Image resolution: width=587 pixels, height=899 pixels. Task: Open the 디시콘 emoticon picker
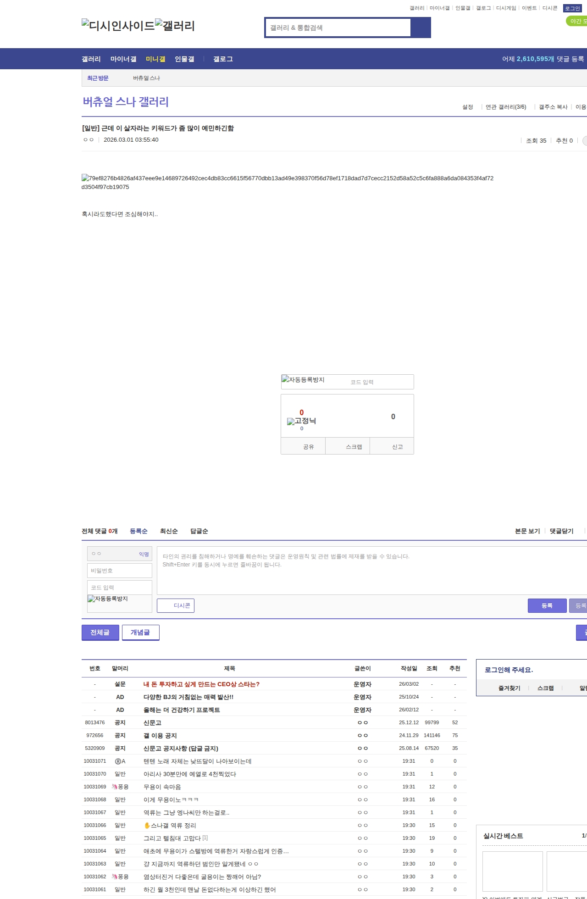[176, 605]
